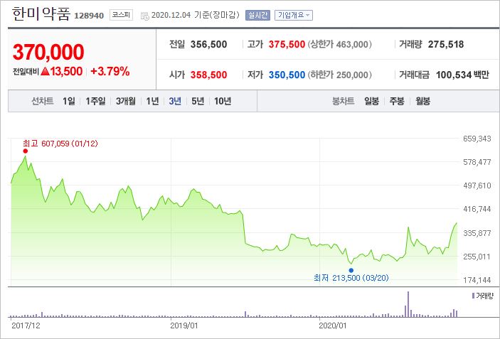Image resolution: width=500 pixels, height=339 pixels.
Task: Click the 고가 value 375,500
Action: pos(287,44)
